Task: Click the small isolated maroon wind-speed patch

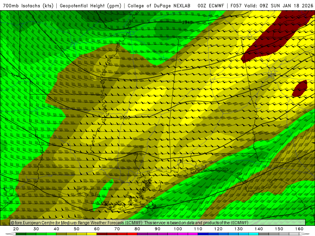Action: [x=300, y=88]
